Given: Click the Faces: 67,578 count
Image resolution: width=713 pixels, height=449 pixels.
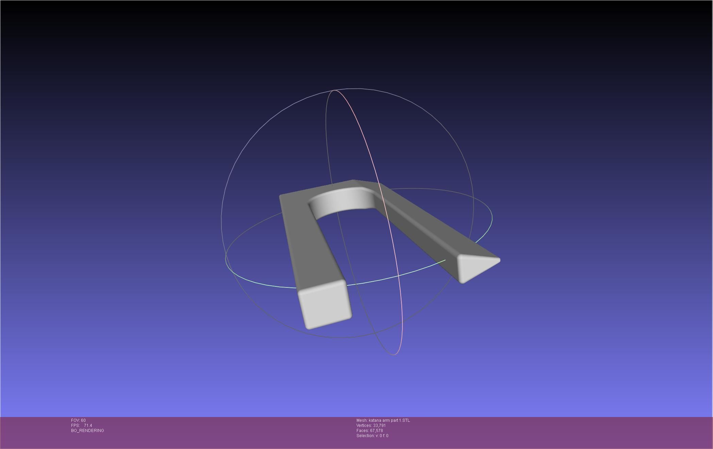Looking at the screenshot, I should 369,431.
